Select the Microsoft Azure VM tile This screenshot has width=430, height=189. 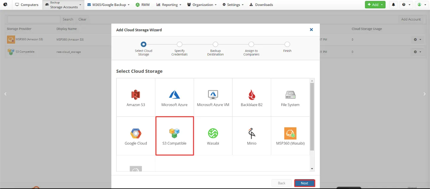[213, 97]
